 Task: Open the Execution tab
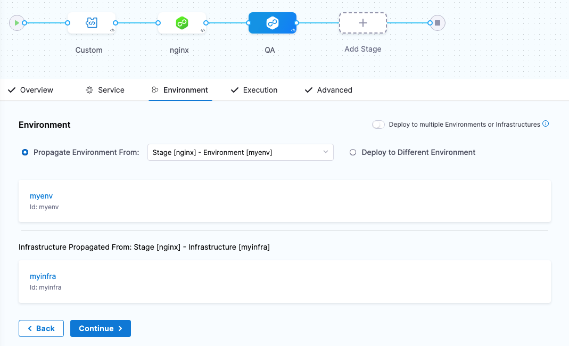[x=254, y=90]
